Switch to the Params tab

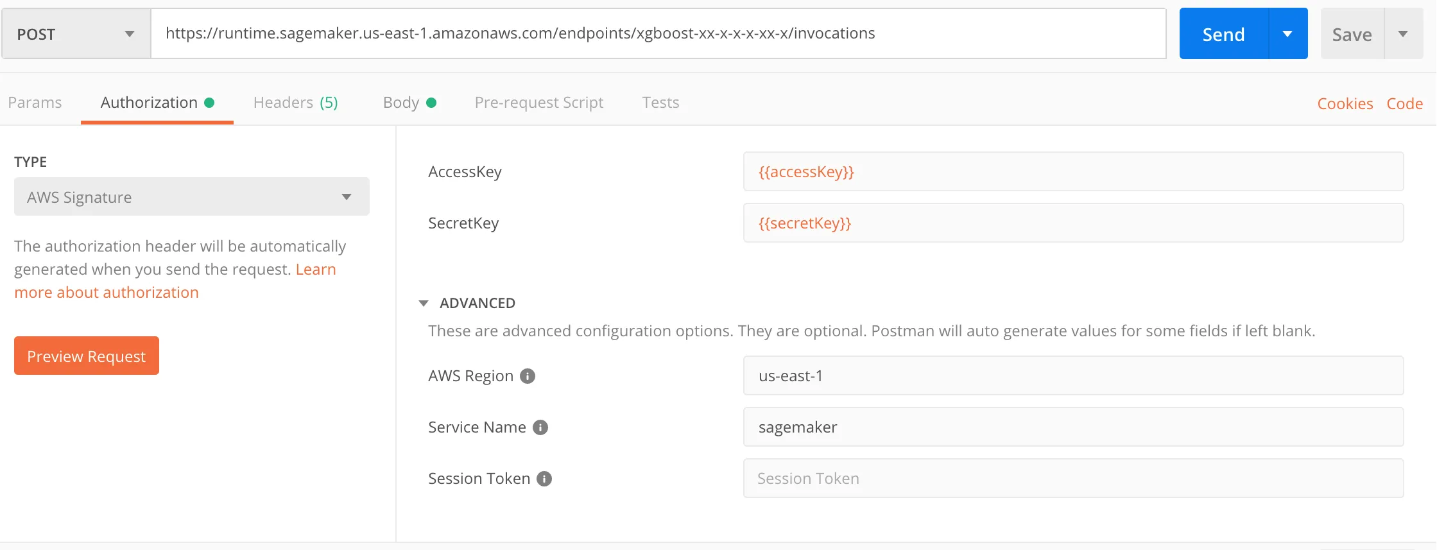pyautogui.click(x=35, y=103)
